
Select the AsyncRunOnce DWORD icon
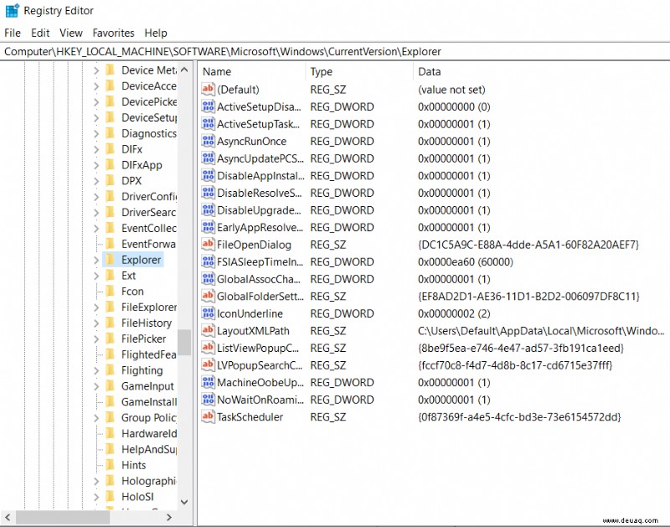[x=208, y=141]
